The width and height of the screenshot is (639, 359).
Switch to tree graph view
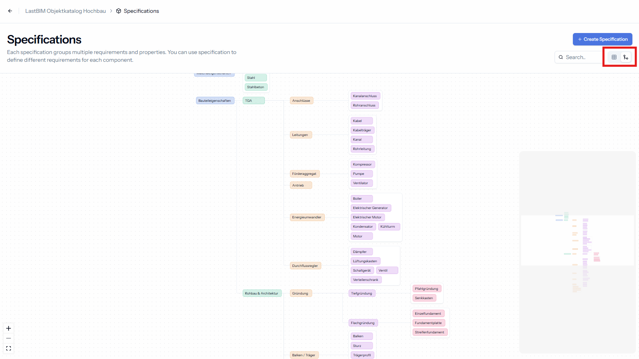tap(625, 57)
